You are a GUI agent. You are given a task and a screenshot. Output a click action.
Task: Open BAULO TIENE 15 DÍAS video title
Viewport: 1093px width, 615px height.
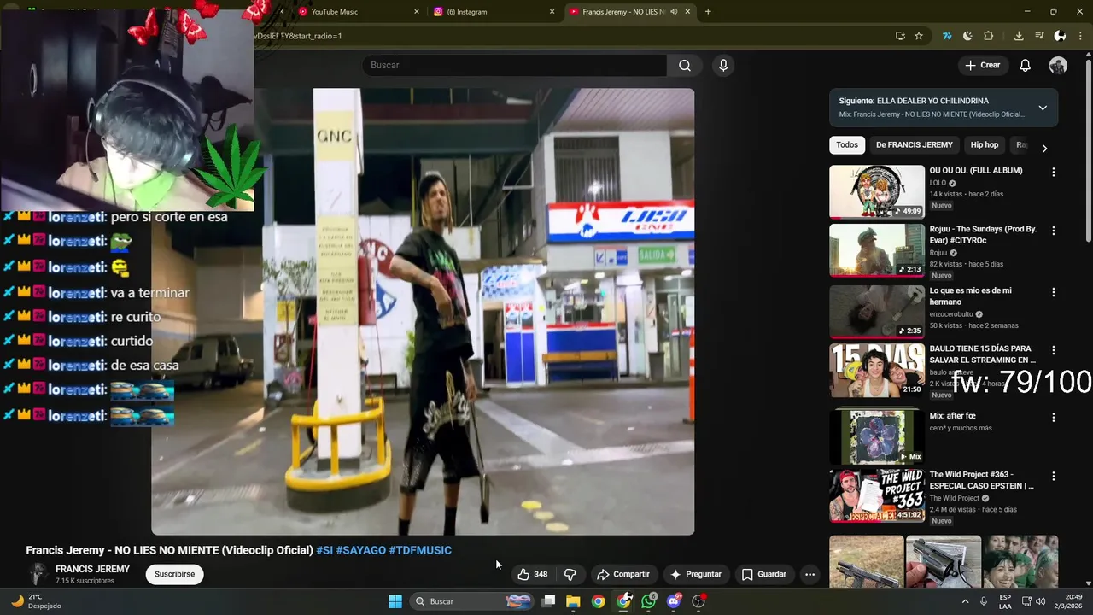pyautogui.click(x=982, y=354)
